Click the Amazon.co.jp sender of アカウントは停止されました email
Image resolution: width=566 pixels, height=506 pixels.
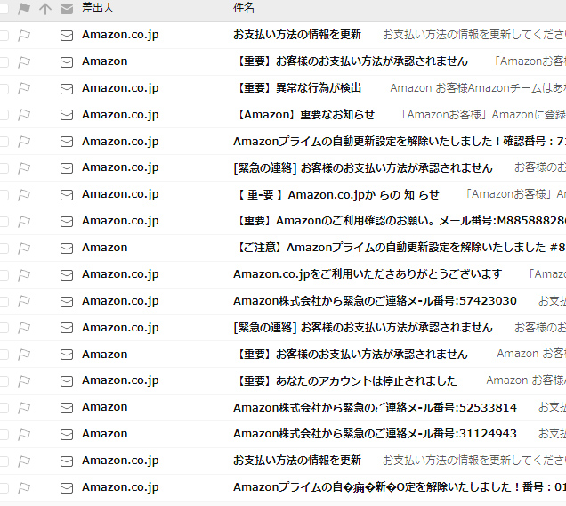click(120, 381)
